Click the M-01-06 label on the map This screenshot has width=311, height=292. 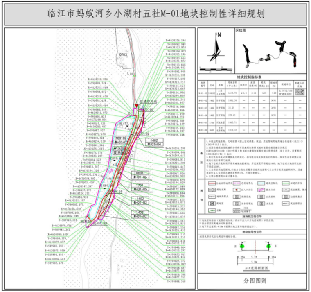[140, 177]
